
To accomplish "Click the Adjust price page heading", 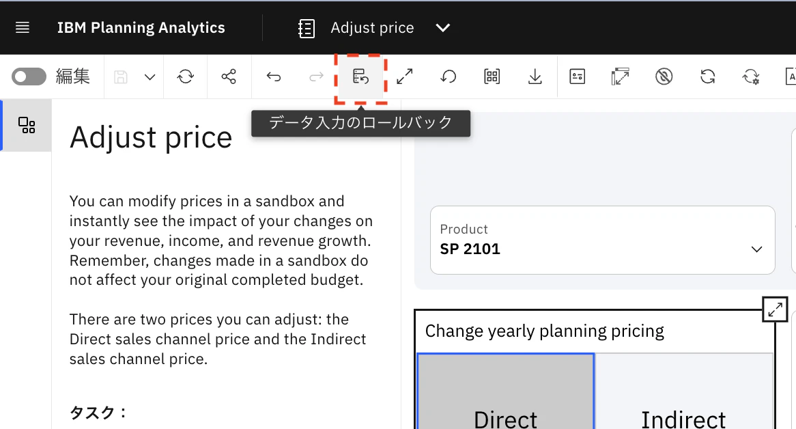I will (151, 137).
